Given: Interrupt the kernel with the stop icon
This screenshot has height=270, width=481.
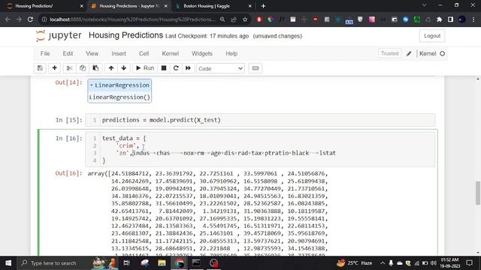Looking at the screenshot, I should (x=164, y=68).
